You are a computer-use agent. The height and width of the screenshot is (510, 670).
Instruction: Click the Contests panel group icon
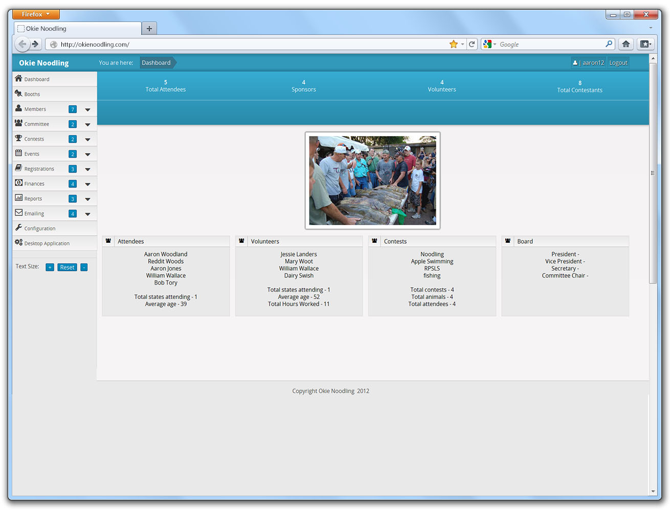[374, 241]
